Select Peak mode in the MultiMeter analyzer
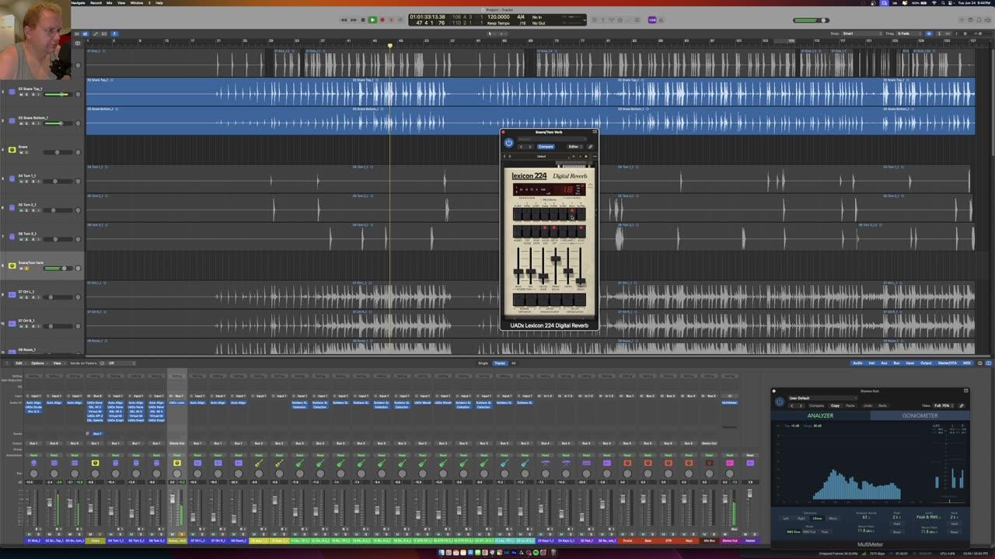Viewport: 995px width, 559px height. [825, 532]
